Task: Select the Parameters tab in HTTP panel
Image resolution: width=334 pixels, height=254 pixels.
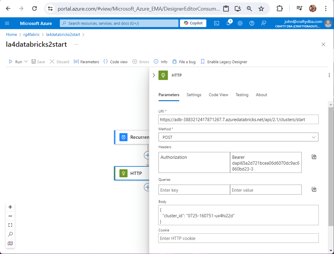Action: pos(169,95)
